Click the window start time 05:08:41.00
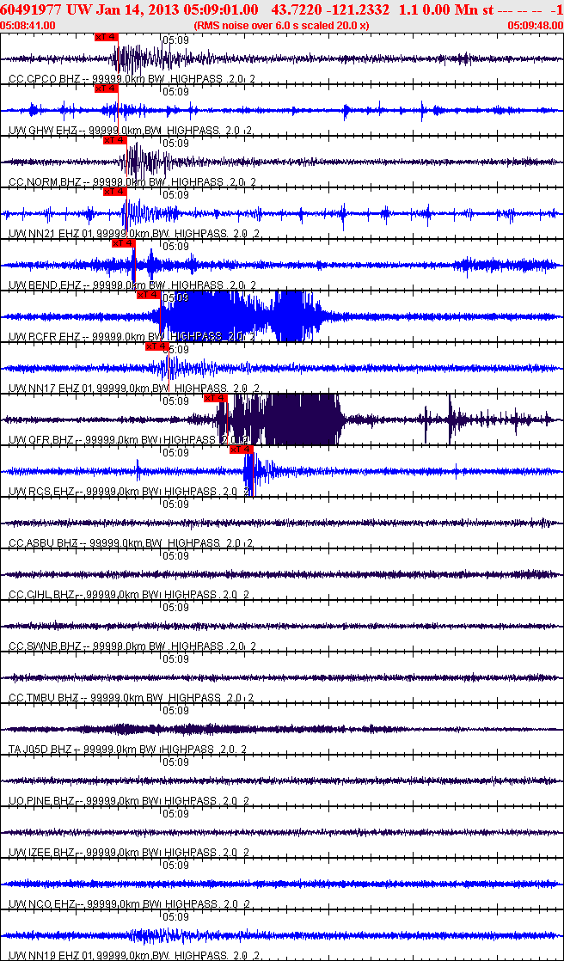Viewport: 564px width, 961px height. point(28,25)
